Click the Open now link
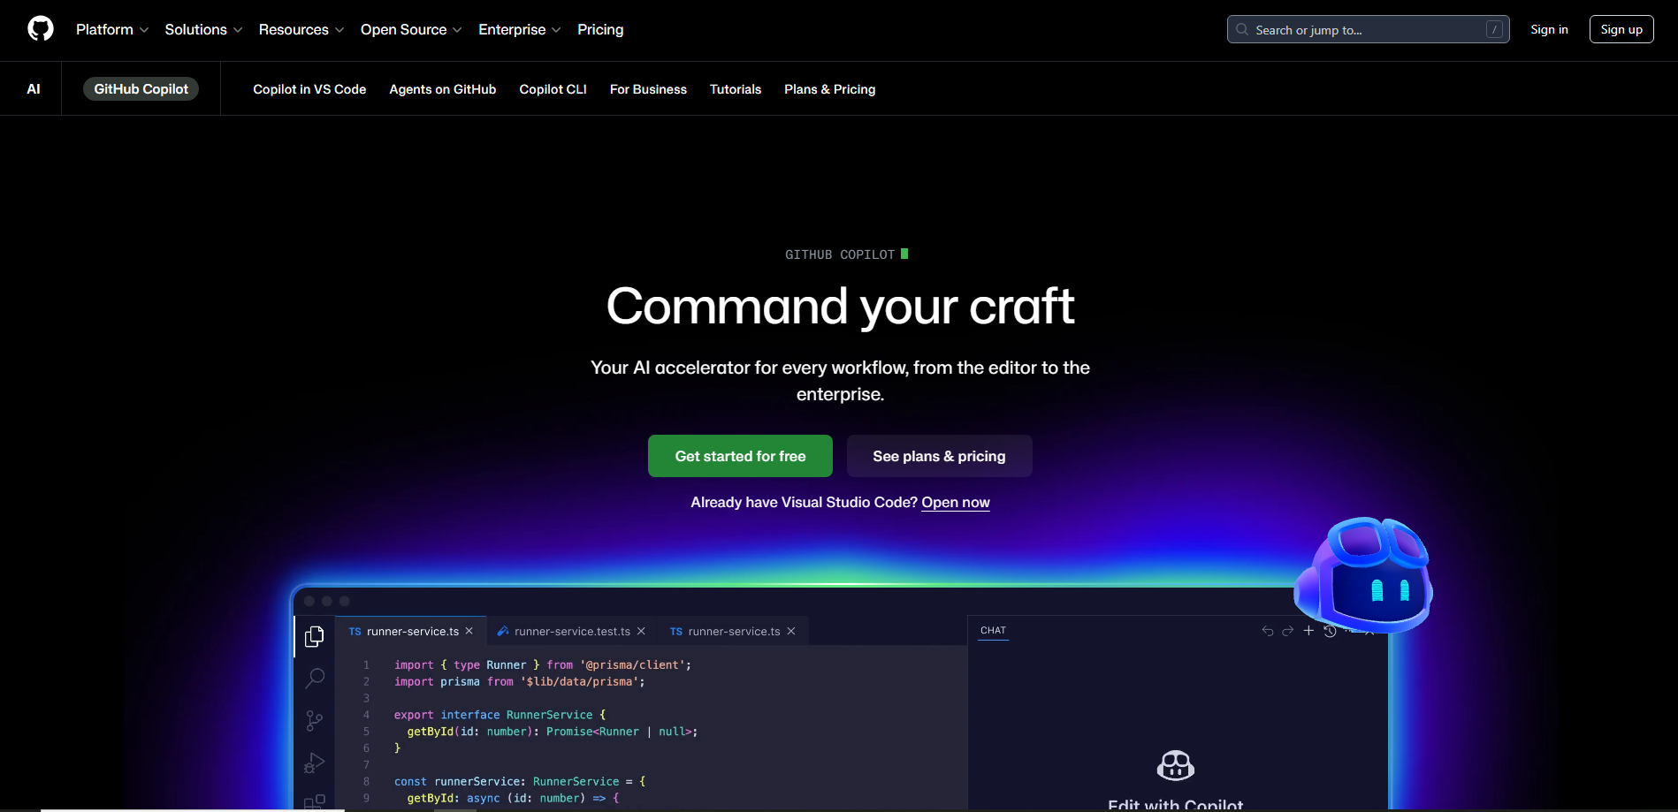This screenshot has height=812, width=1678. (956, 502)
